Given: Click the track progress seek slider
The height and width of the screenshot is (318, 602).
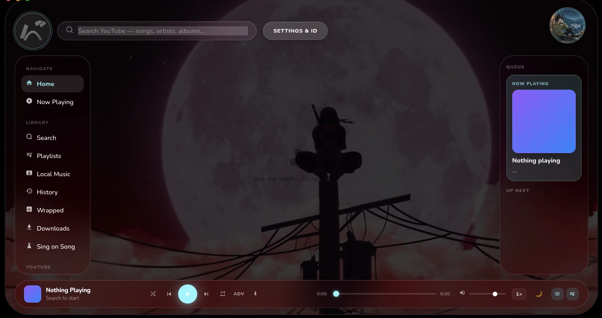Looking at the screenshot, I should pyautogui.click(x=386, y=294).
